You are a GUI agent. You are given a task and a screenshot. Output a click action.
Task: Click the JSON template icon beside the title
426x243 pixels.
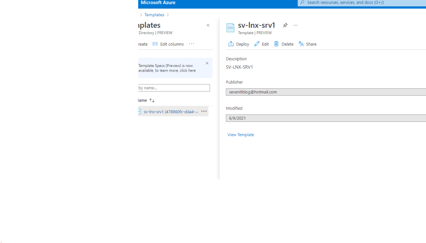[230, 28]
